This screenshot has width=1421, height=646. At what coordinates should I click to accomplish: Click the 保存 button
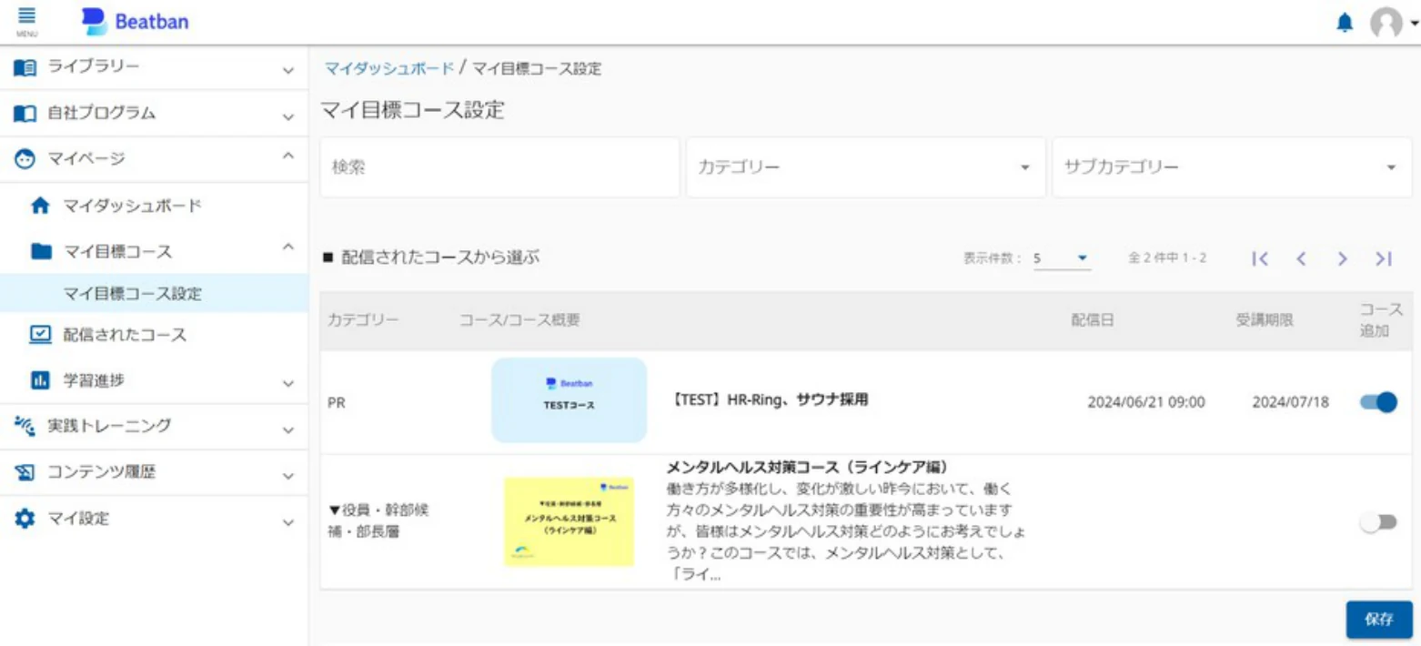pos(1379,620)
